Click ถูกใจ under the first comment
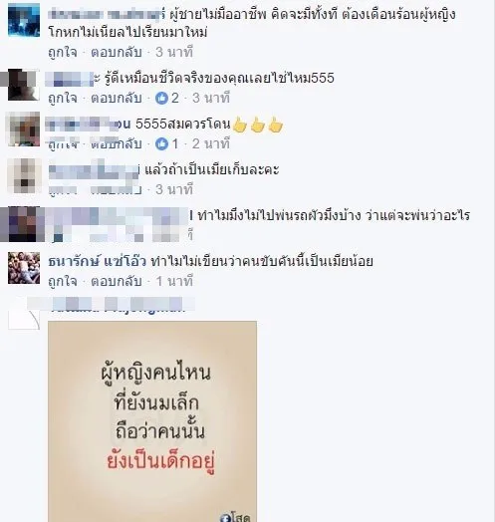The height and width of the screenshot is (522, 495). click(x=63, y=52)
